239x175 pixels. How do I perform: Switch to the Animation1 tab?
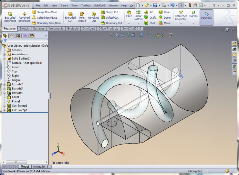tap(41, 167)
